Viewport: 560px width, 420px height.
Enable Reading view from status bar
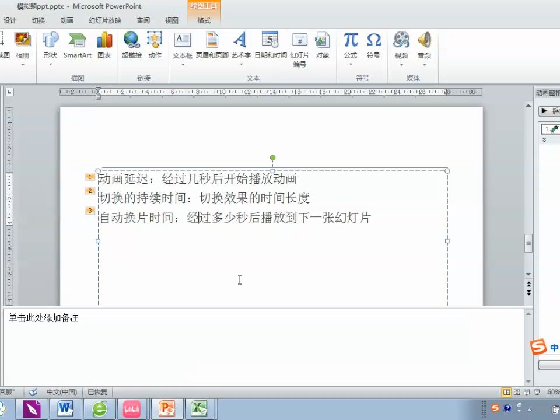[x=527, y=391]
